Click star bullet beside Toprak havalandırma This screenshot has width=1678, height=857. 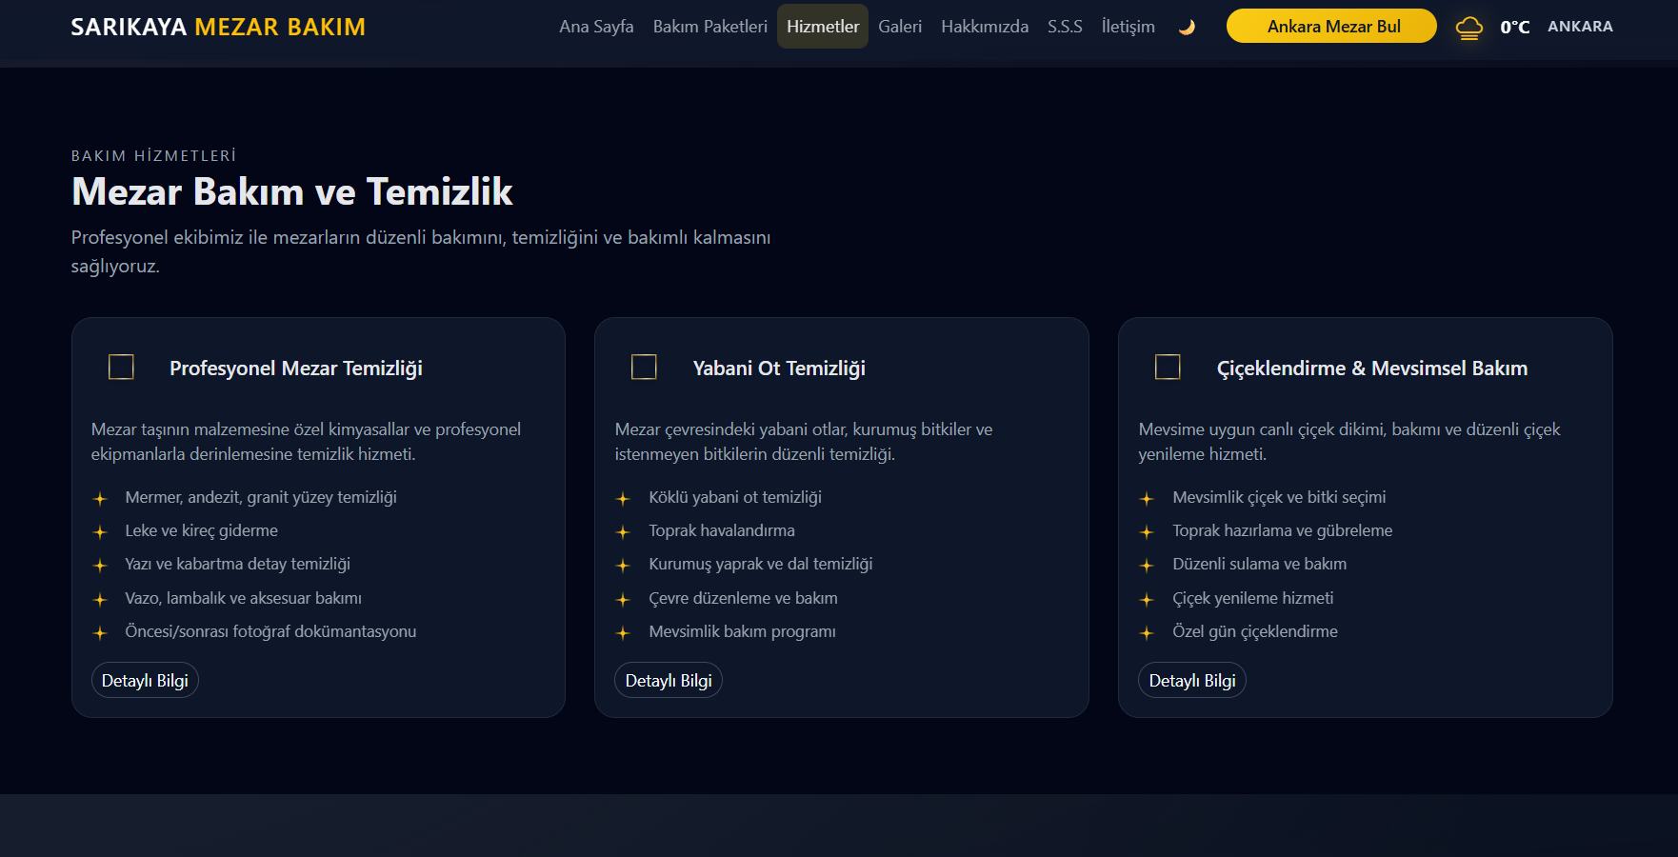[623, 531]
